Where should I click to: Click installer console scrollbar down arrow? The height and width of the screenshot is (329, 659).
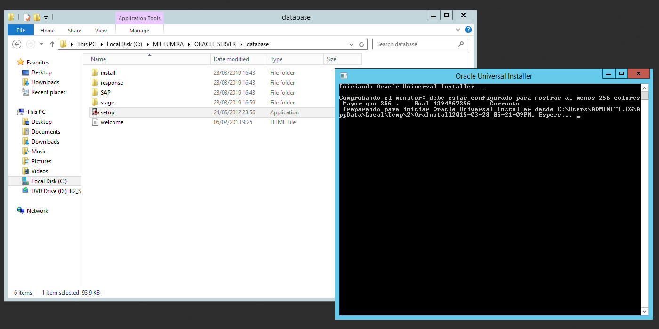(x=644, y=312)
